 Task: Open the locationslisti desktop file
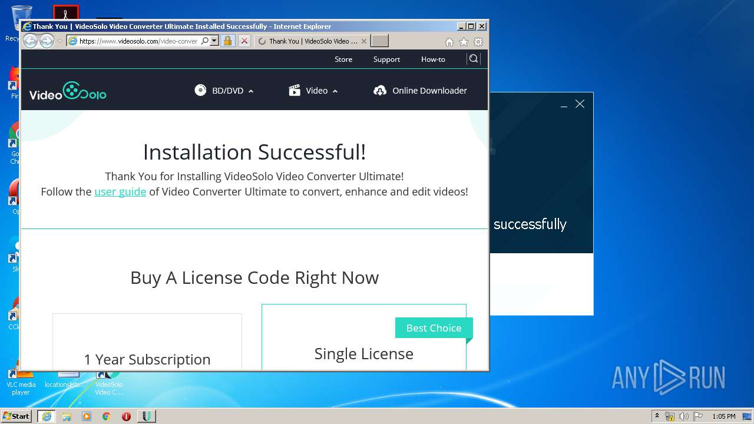[65, 380]
